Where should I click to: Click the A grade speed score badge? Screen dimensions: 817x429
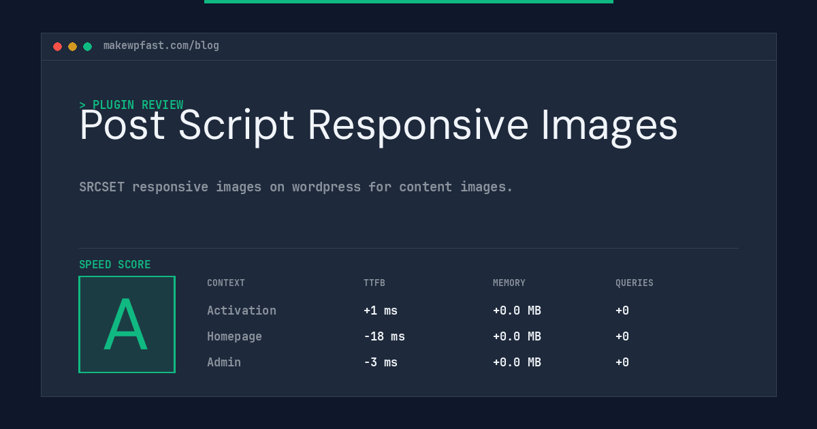coord(127,324)
